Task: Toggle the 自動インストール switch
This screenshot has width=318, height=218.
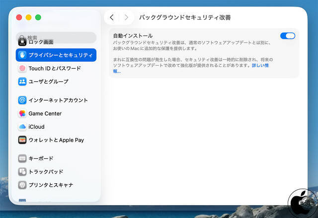Action: (288, 36)
